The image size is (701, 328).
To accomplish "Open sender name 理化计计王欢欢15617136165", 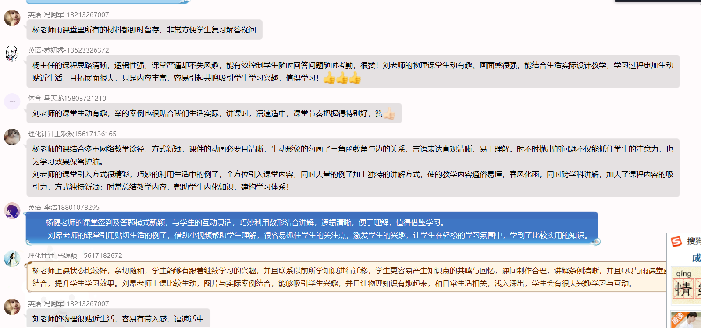I will (72, 134).
